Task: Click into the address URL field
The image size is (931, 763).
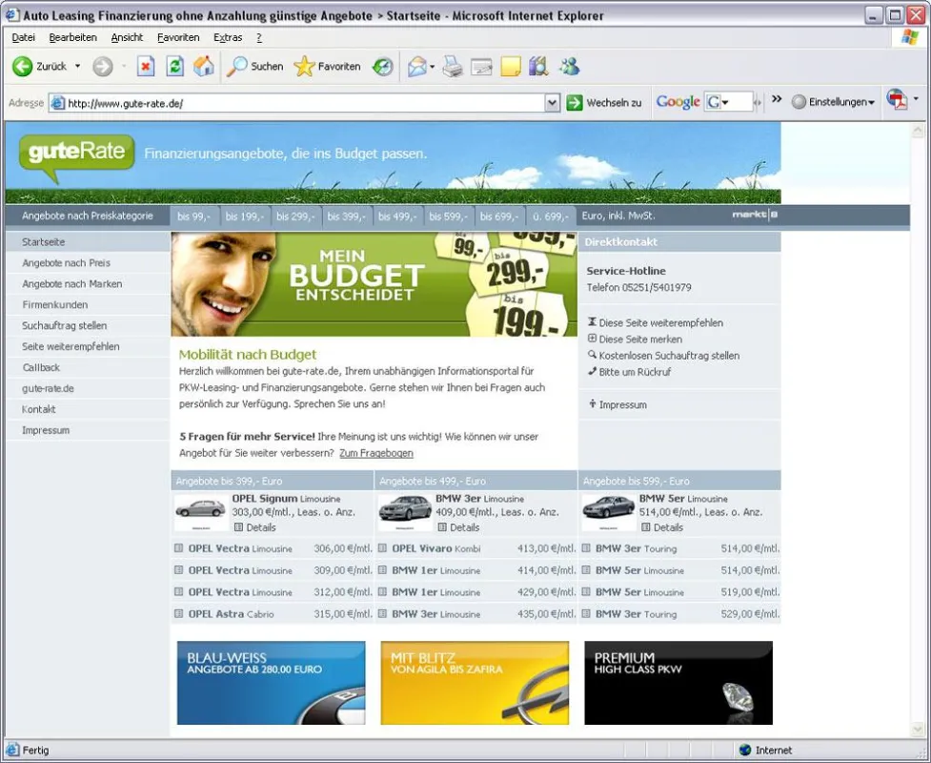Action: click(x=297, y=103)
